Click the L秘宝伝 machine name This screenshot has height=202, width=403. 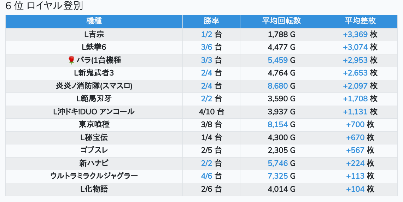click(94, 138)
